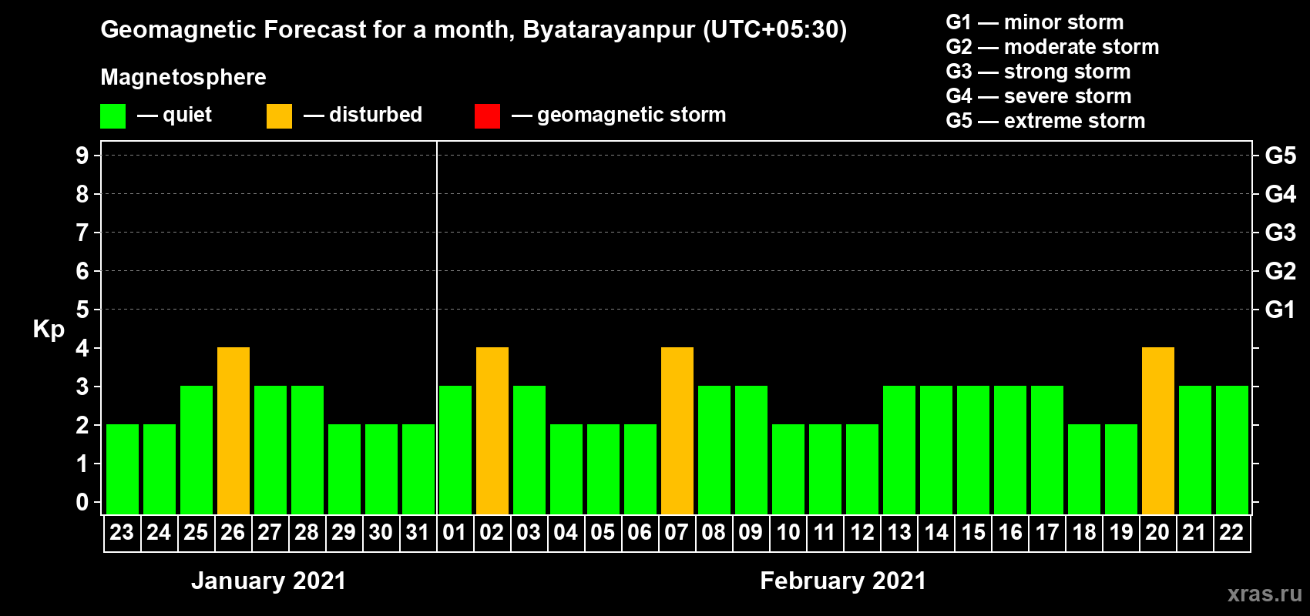Click the date label 30
Screen dimensions: 1310x616
pos(381,532)
